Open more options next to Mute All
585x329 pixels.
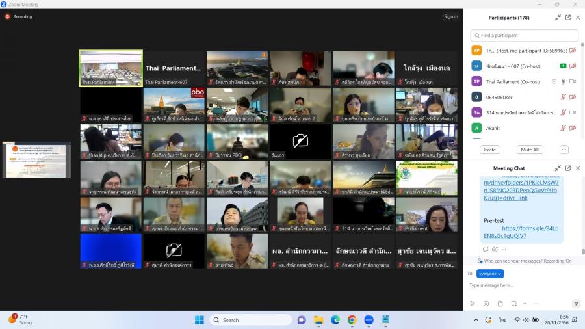coord(564,150)
